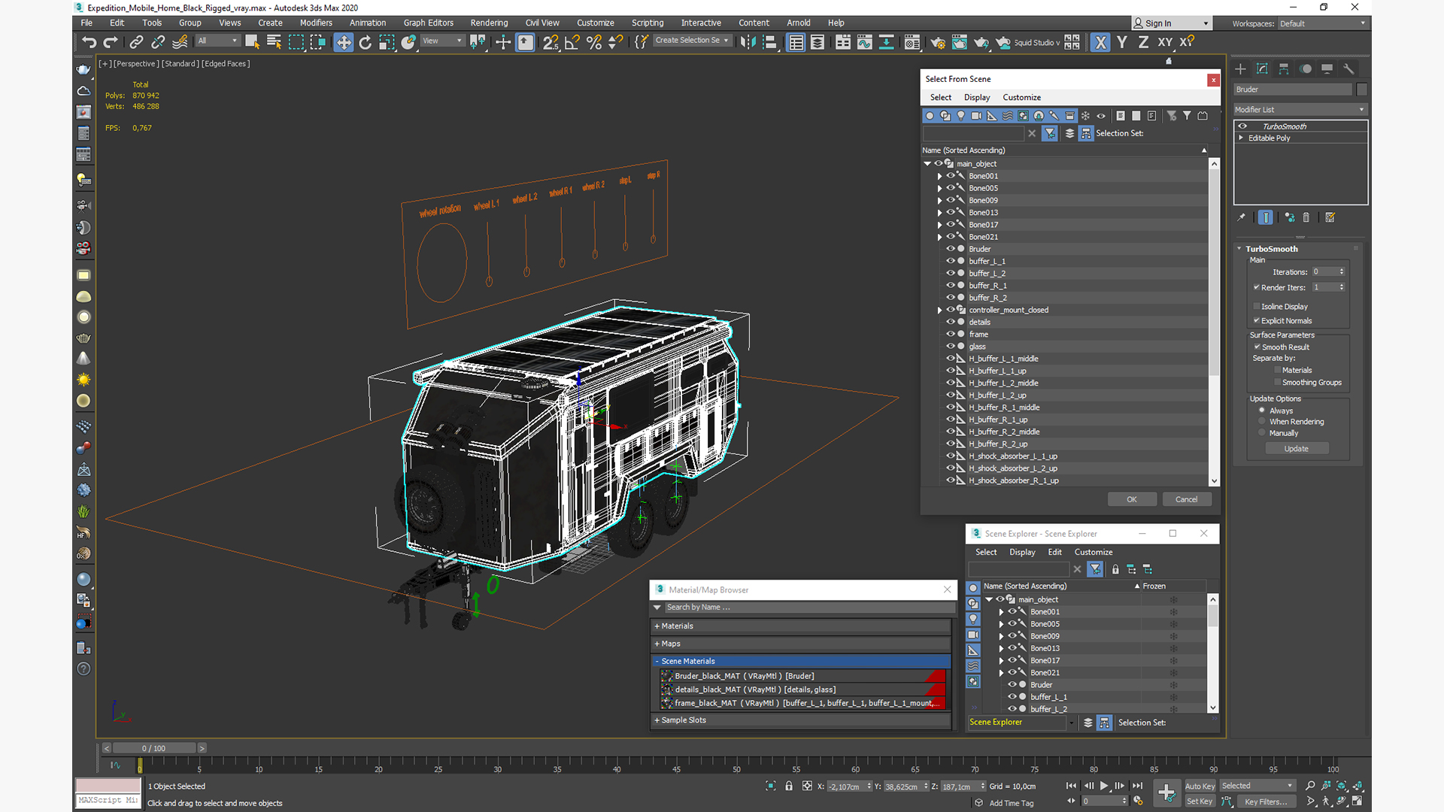Jump to the end of the animation
Viewport: 1444px width, 812px height.
(1137, 786)
